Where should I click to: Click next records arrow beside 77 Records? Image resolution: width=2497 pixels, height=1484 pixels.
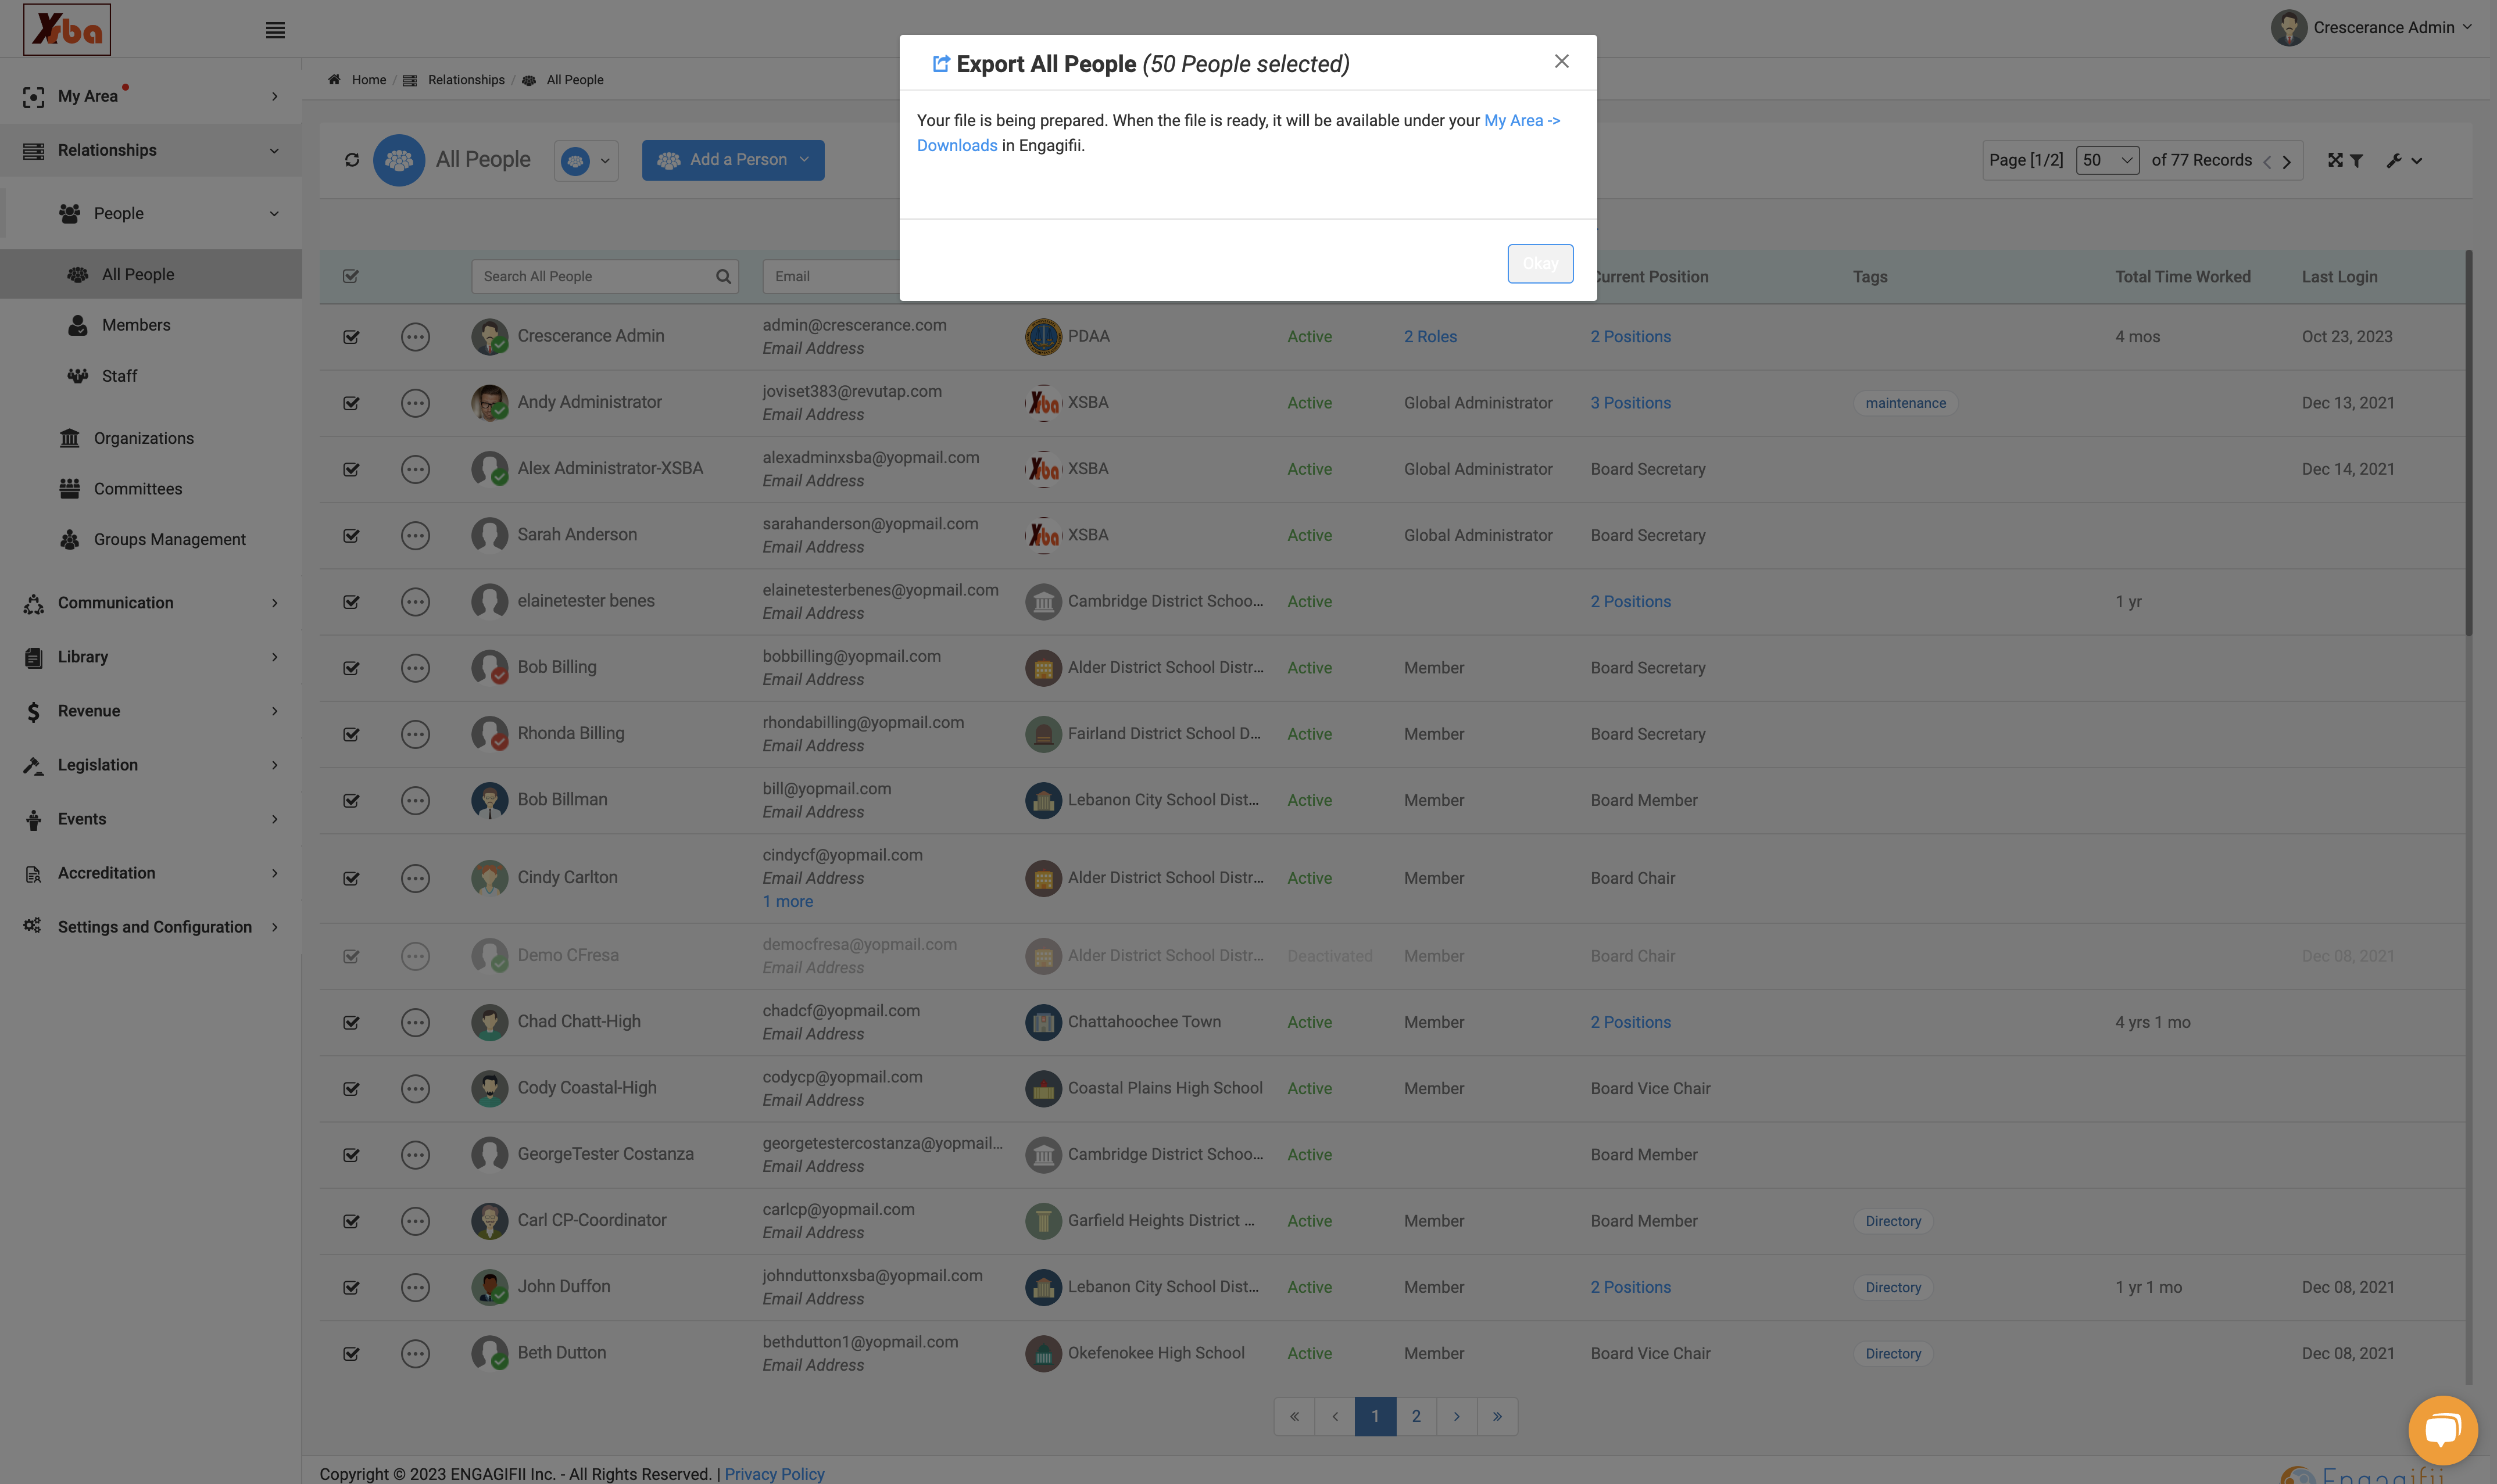coord(2286,162)
